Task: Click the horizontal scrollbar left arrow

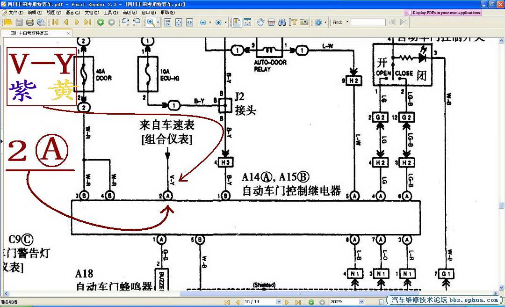Action: (x=6, y=294)
